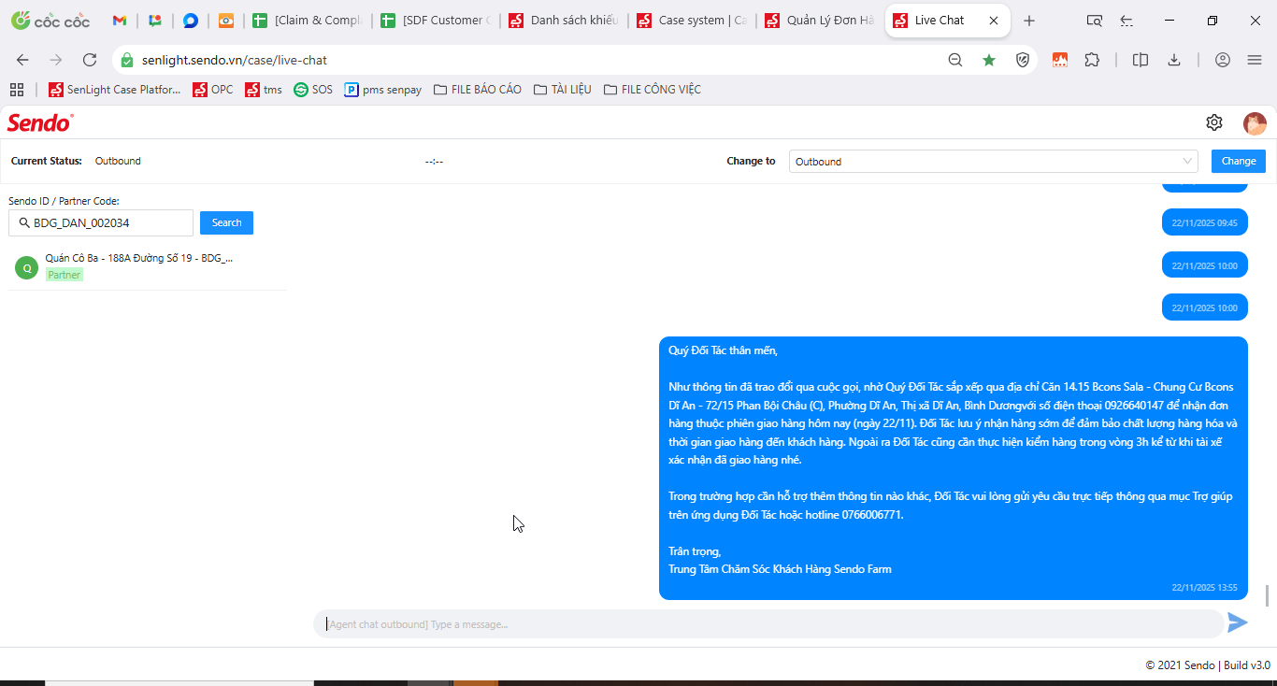Click the long 'Quý Đối Tác thân mến' message
Screen dimensions: 1277x686
tap(954, 468)
